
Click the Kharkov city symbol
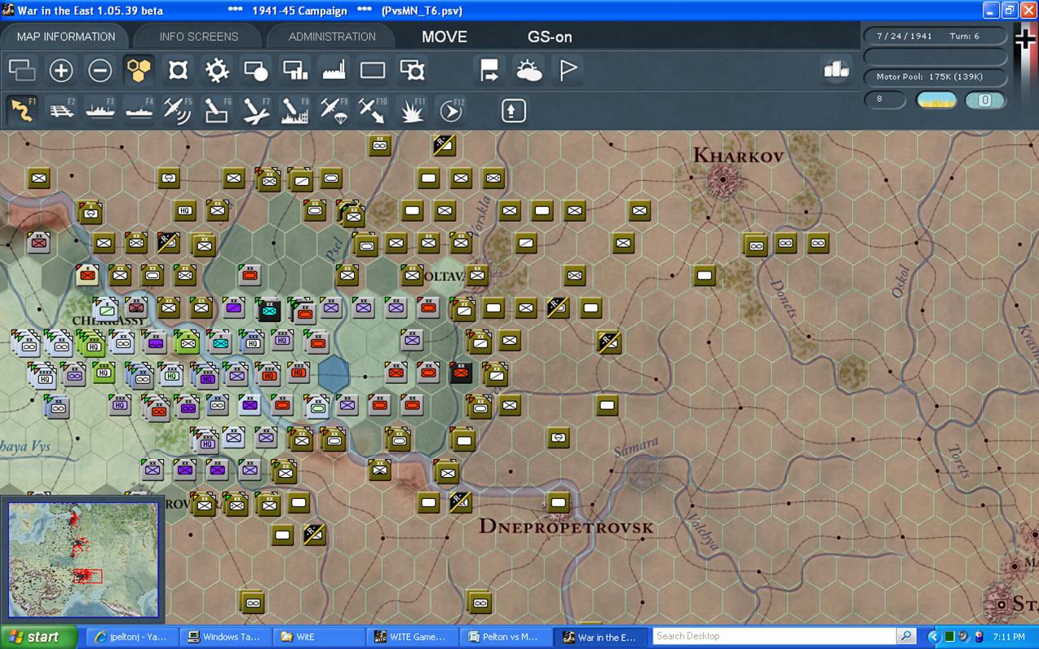pyautogui.click(x=723, y=179)
